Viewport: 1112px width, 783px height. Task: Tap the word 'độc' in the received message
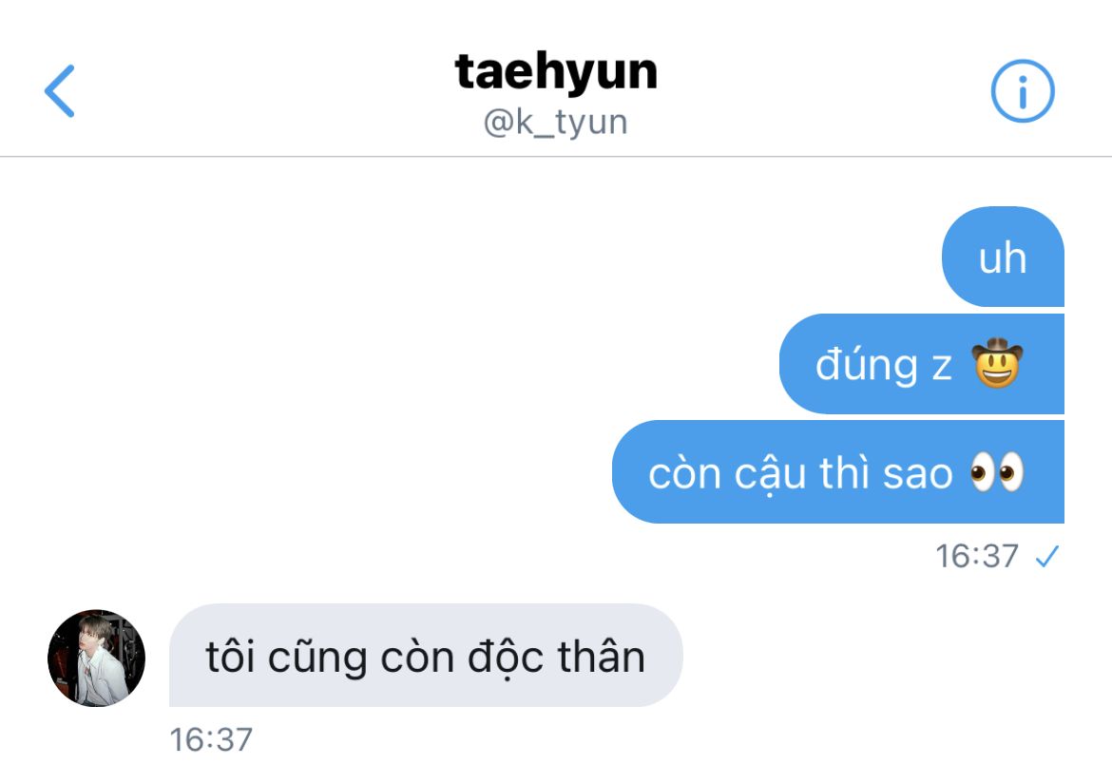click(507, 659)
